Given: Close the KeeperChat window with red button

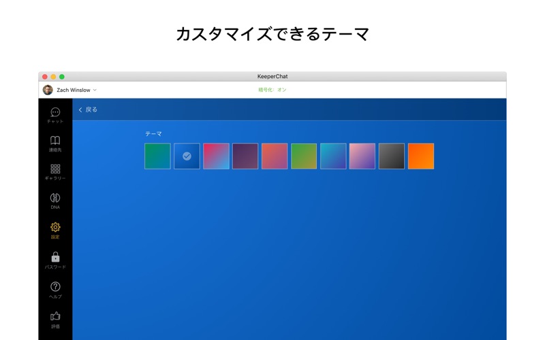Looking at the screenshot, I should (45, 77).
